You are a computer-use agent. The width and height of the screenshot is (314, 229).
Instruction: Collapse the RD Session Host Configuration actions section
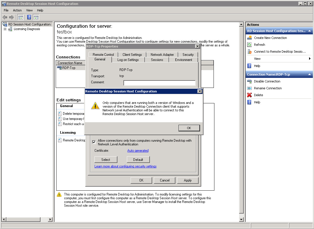pyautogui.click(x=310, y=31)
